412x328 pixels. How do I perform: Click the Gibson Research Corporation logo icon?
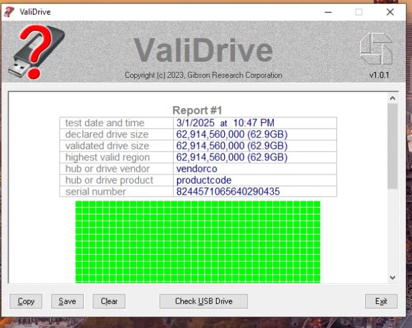point(375,51)
